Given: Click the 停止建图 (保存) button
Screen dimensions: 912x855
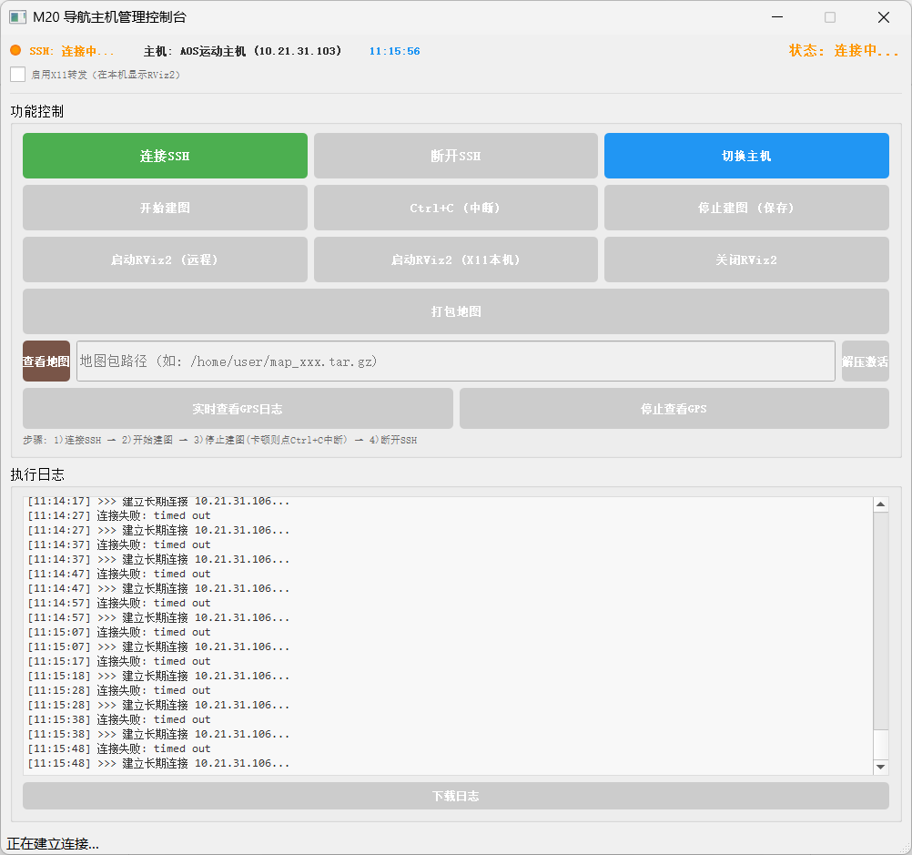Looking at the screenshot, I should coord(746,208).
